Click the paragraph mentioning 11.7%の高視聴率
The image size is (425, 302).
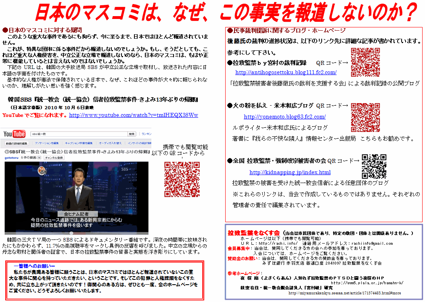coord(105,246)
